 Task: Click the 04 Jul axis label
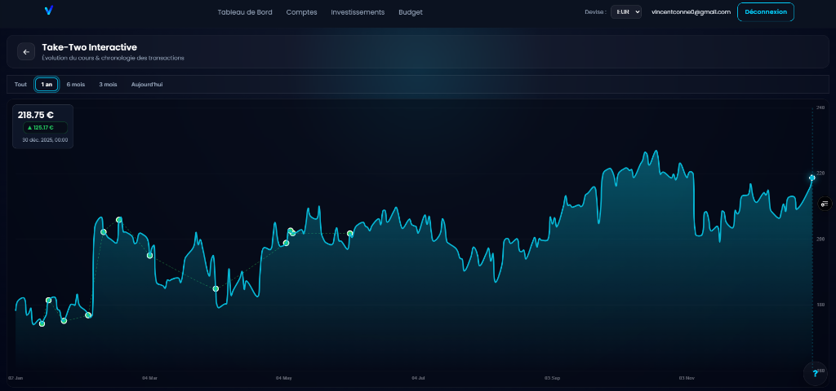(419, 378)
